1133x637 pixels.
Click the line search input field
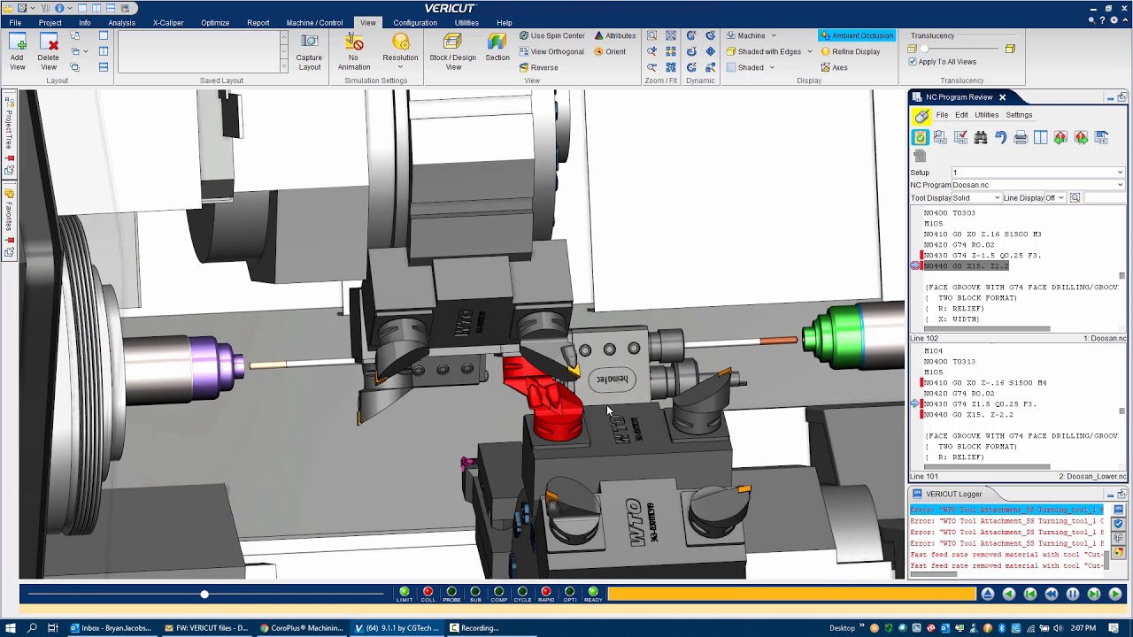click(1105, 198)
